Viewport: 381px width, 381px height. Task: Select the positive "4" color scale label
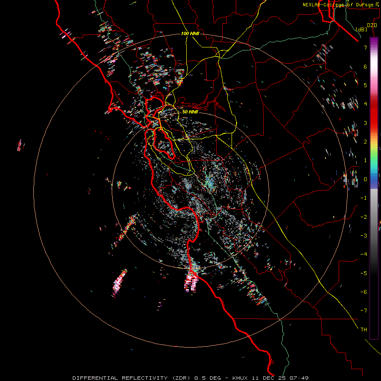365,104
